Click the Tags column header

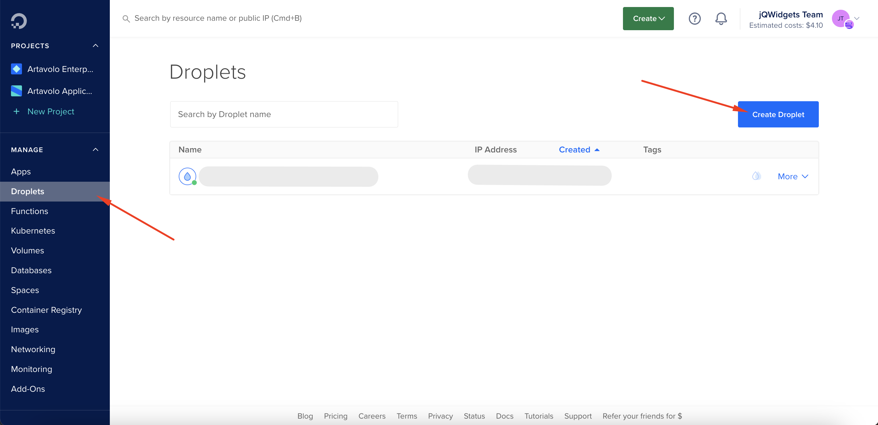[x=652, y=150]
